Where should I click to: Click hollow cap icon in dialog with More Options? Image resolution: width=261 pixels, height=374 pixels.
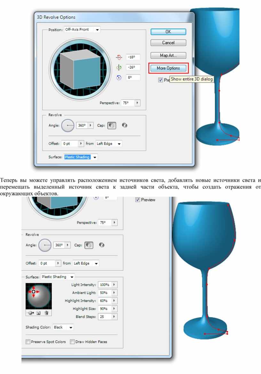pos(125,126)
